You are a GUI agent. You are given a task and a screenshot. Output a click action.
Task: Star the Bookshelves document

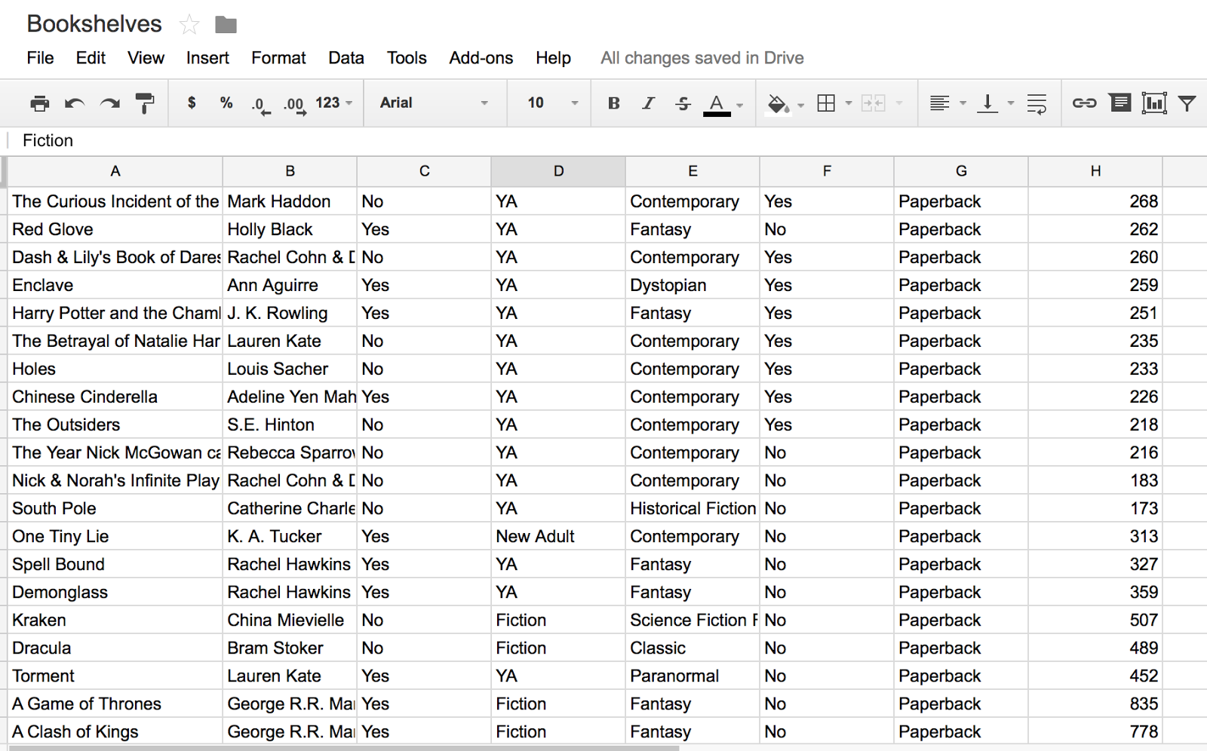coord(189,25)
